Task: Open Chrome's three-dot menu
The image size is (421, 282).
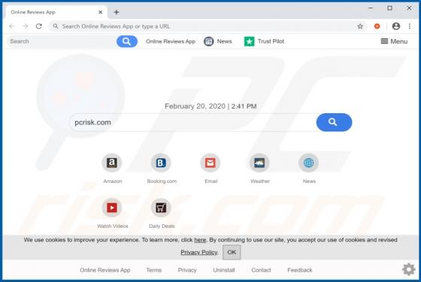Action: tap(410, 26)
